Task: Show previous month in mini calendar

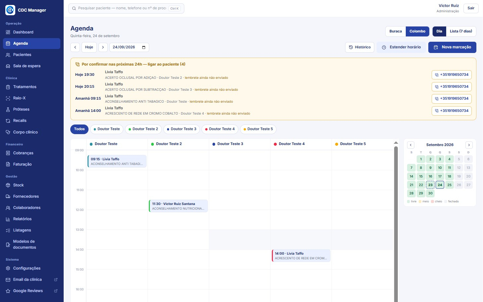Action: [411, 145]
